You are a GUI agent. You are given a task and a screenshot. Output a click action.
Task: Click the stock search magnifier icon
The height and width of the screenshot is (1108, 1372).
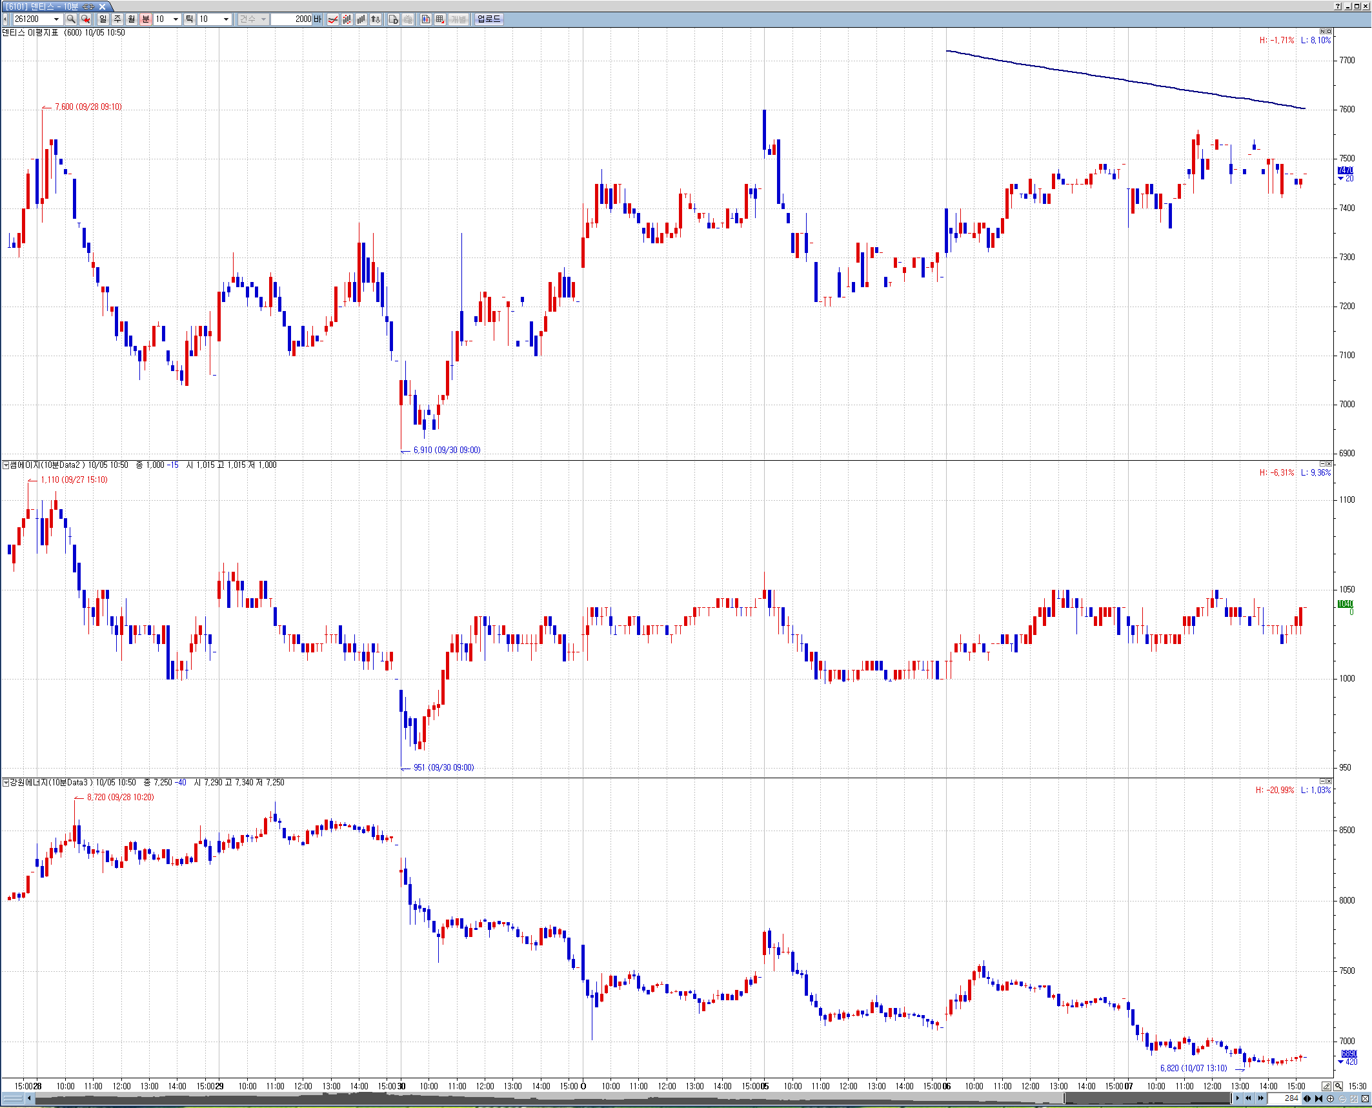tap(71, 19)
